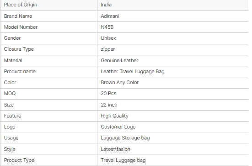
Task: Click the Brand Name label
Action: point(18,16)
